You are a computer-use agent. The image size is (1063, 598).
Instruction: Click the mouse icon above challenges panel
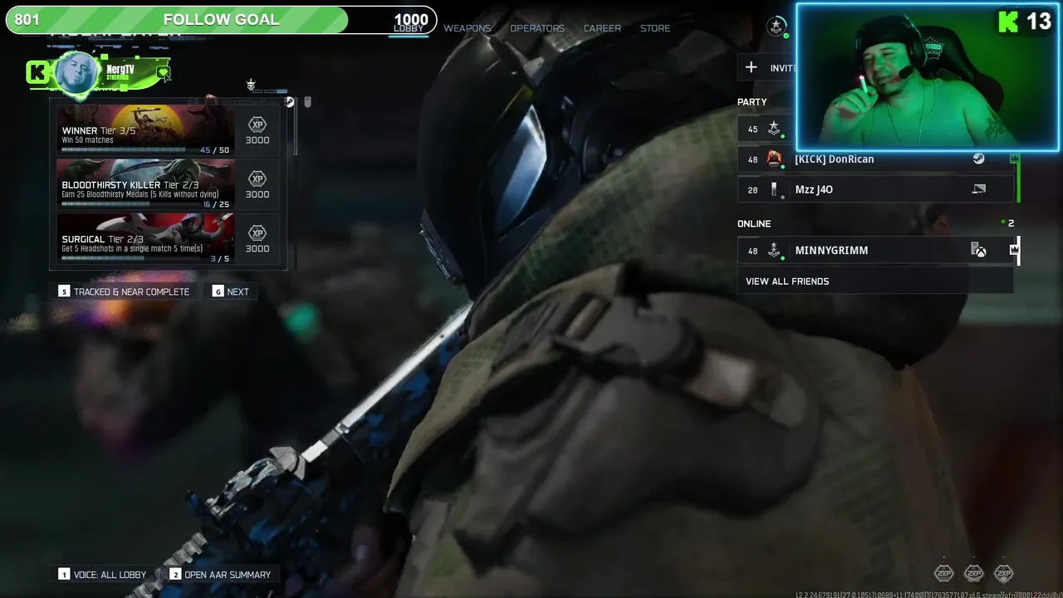(x=307, y=101)
